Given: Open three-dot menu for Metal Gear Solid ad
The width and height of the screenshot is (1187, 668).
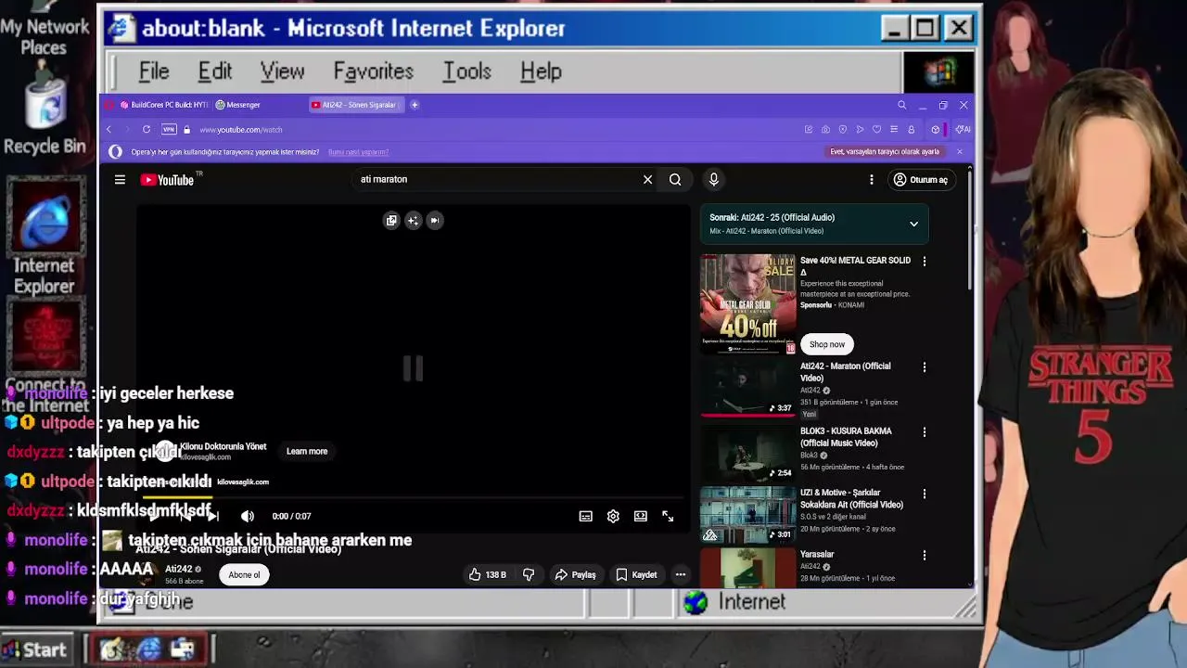Looking at the screenshot, I should (x=924, y=262).
